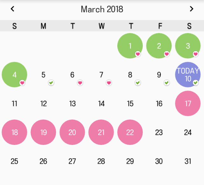Pick March 31 on the calendar

pyautogui.click(x=188, y=161)
